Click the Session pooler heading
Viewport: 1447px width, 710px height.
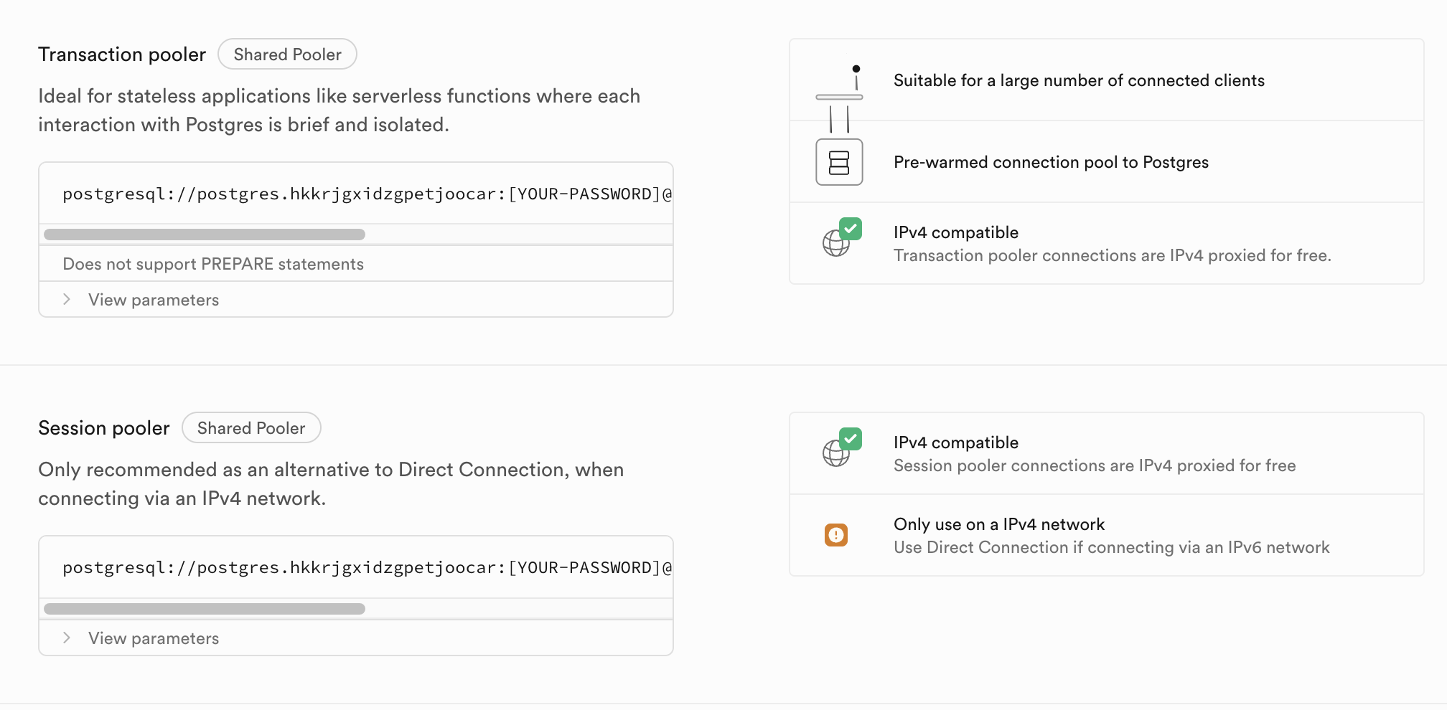(104, 428)
